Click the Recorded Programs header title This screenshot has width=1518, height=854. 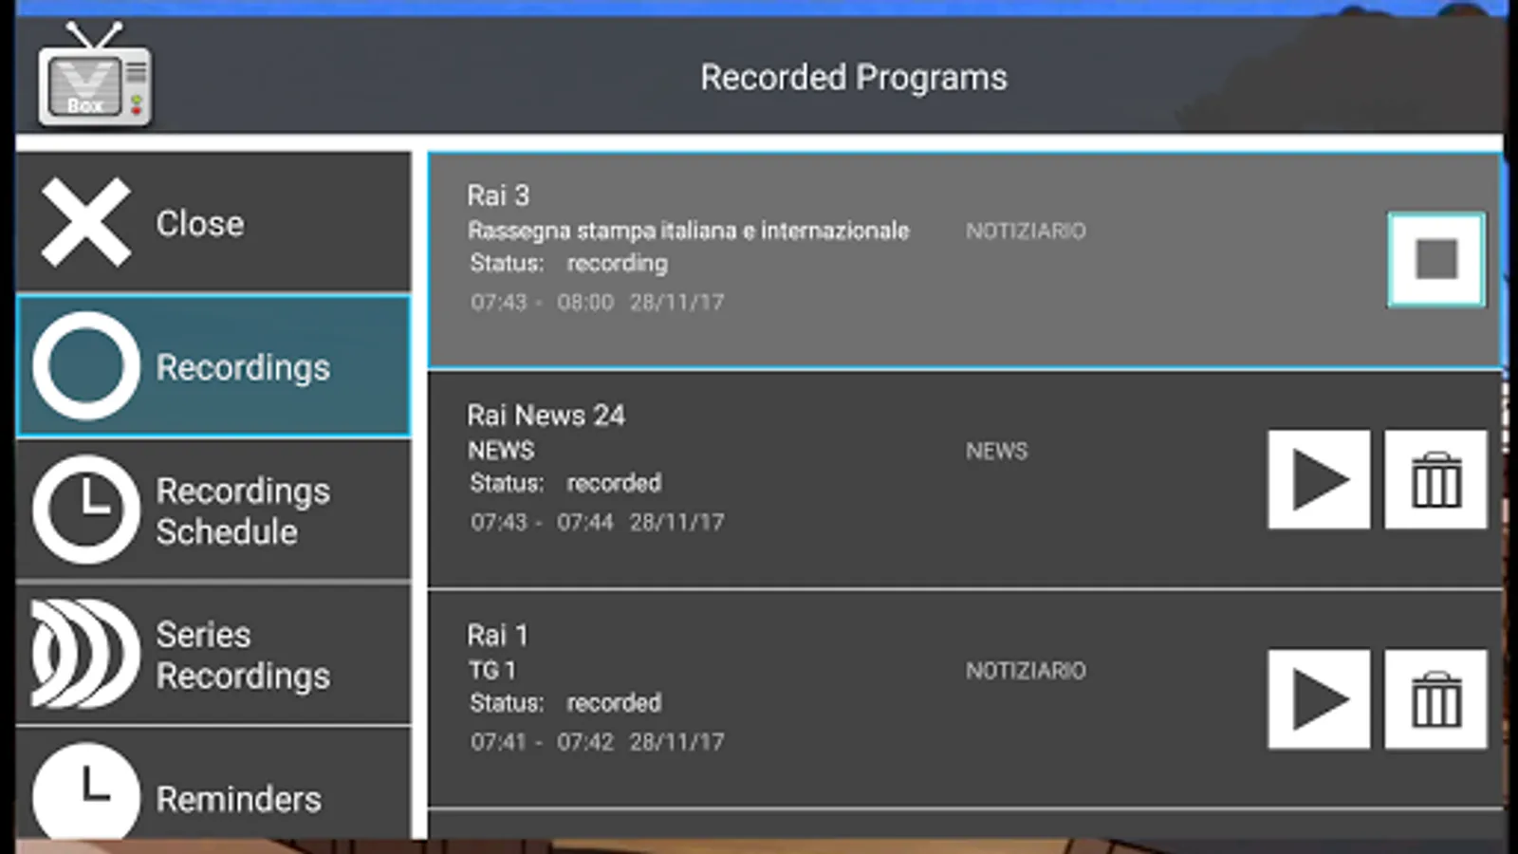pyautogui.click(x=854, y=78)
